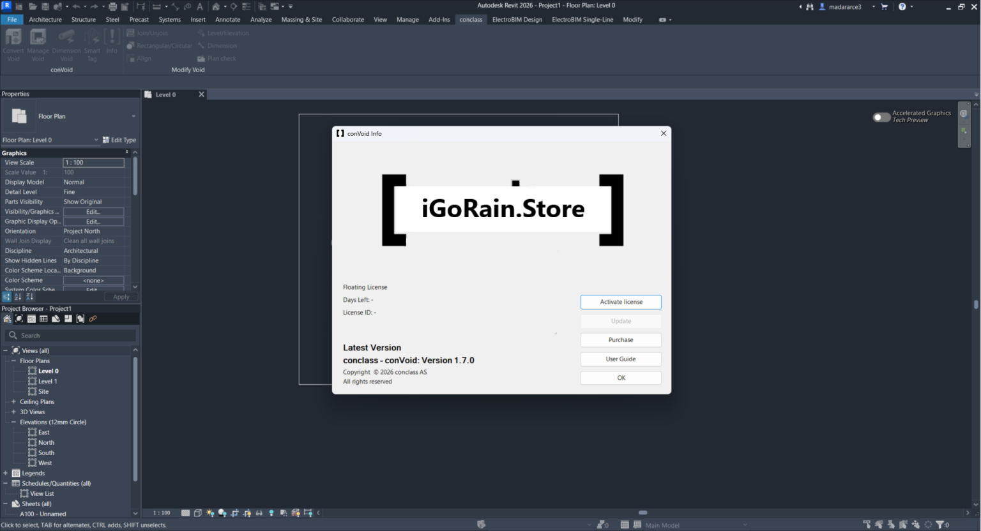Toggle the reveal hidden elements lightbulb icon
This screenshot has height=531, width=981.
point(271,513)
